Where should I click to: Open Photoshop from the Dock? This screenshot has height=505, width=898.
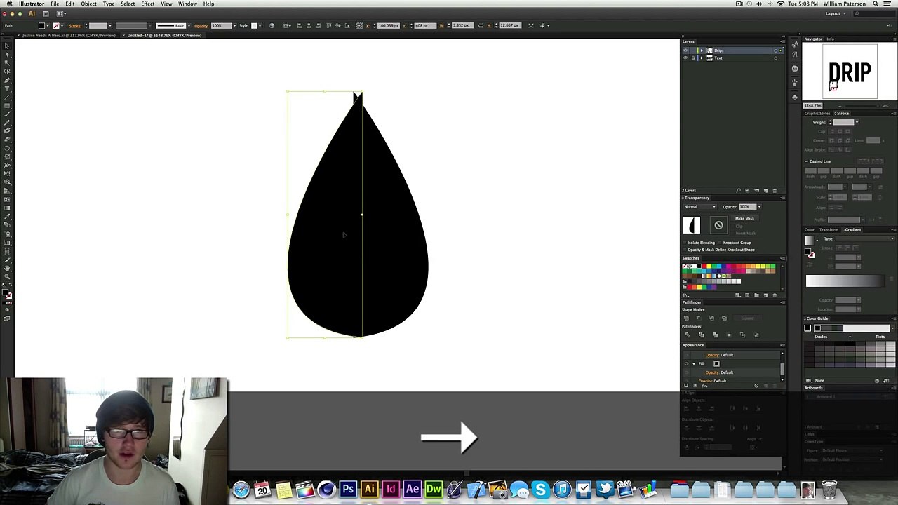pyautogui.click(x=348, y=489)
